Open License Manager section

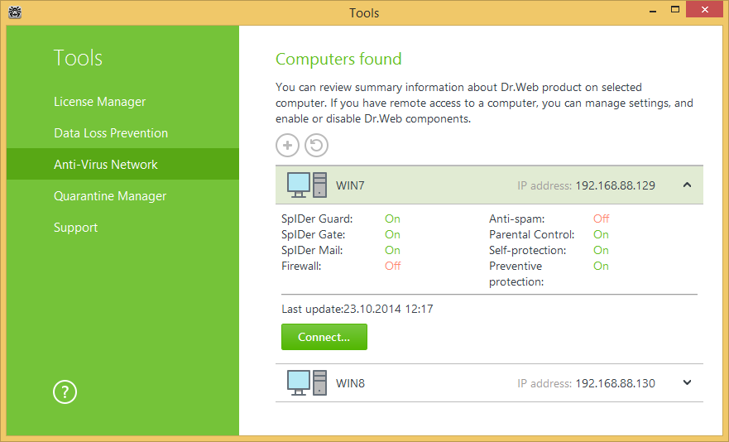[99, 102]
